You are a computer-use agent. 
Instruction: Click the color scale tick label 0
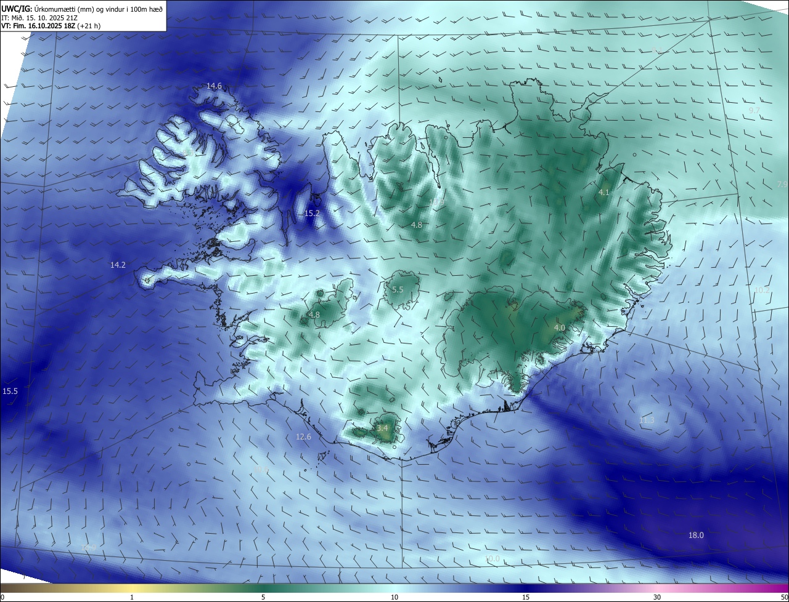click(2, 597)
